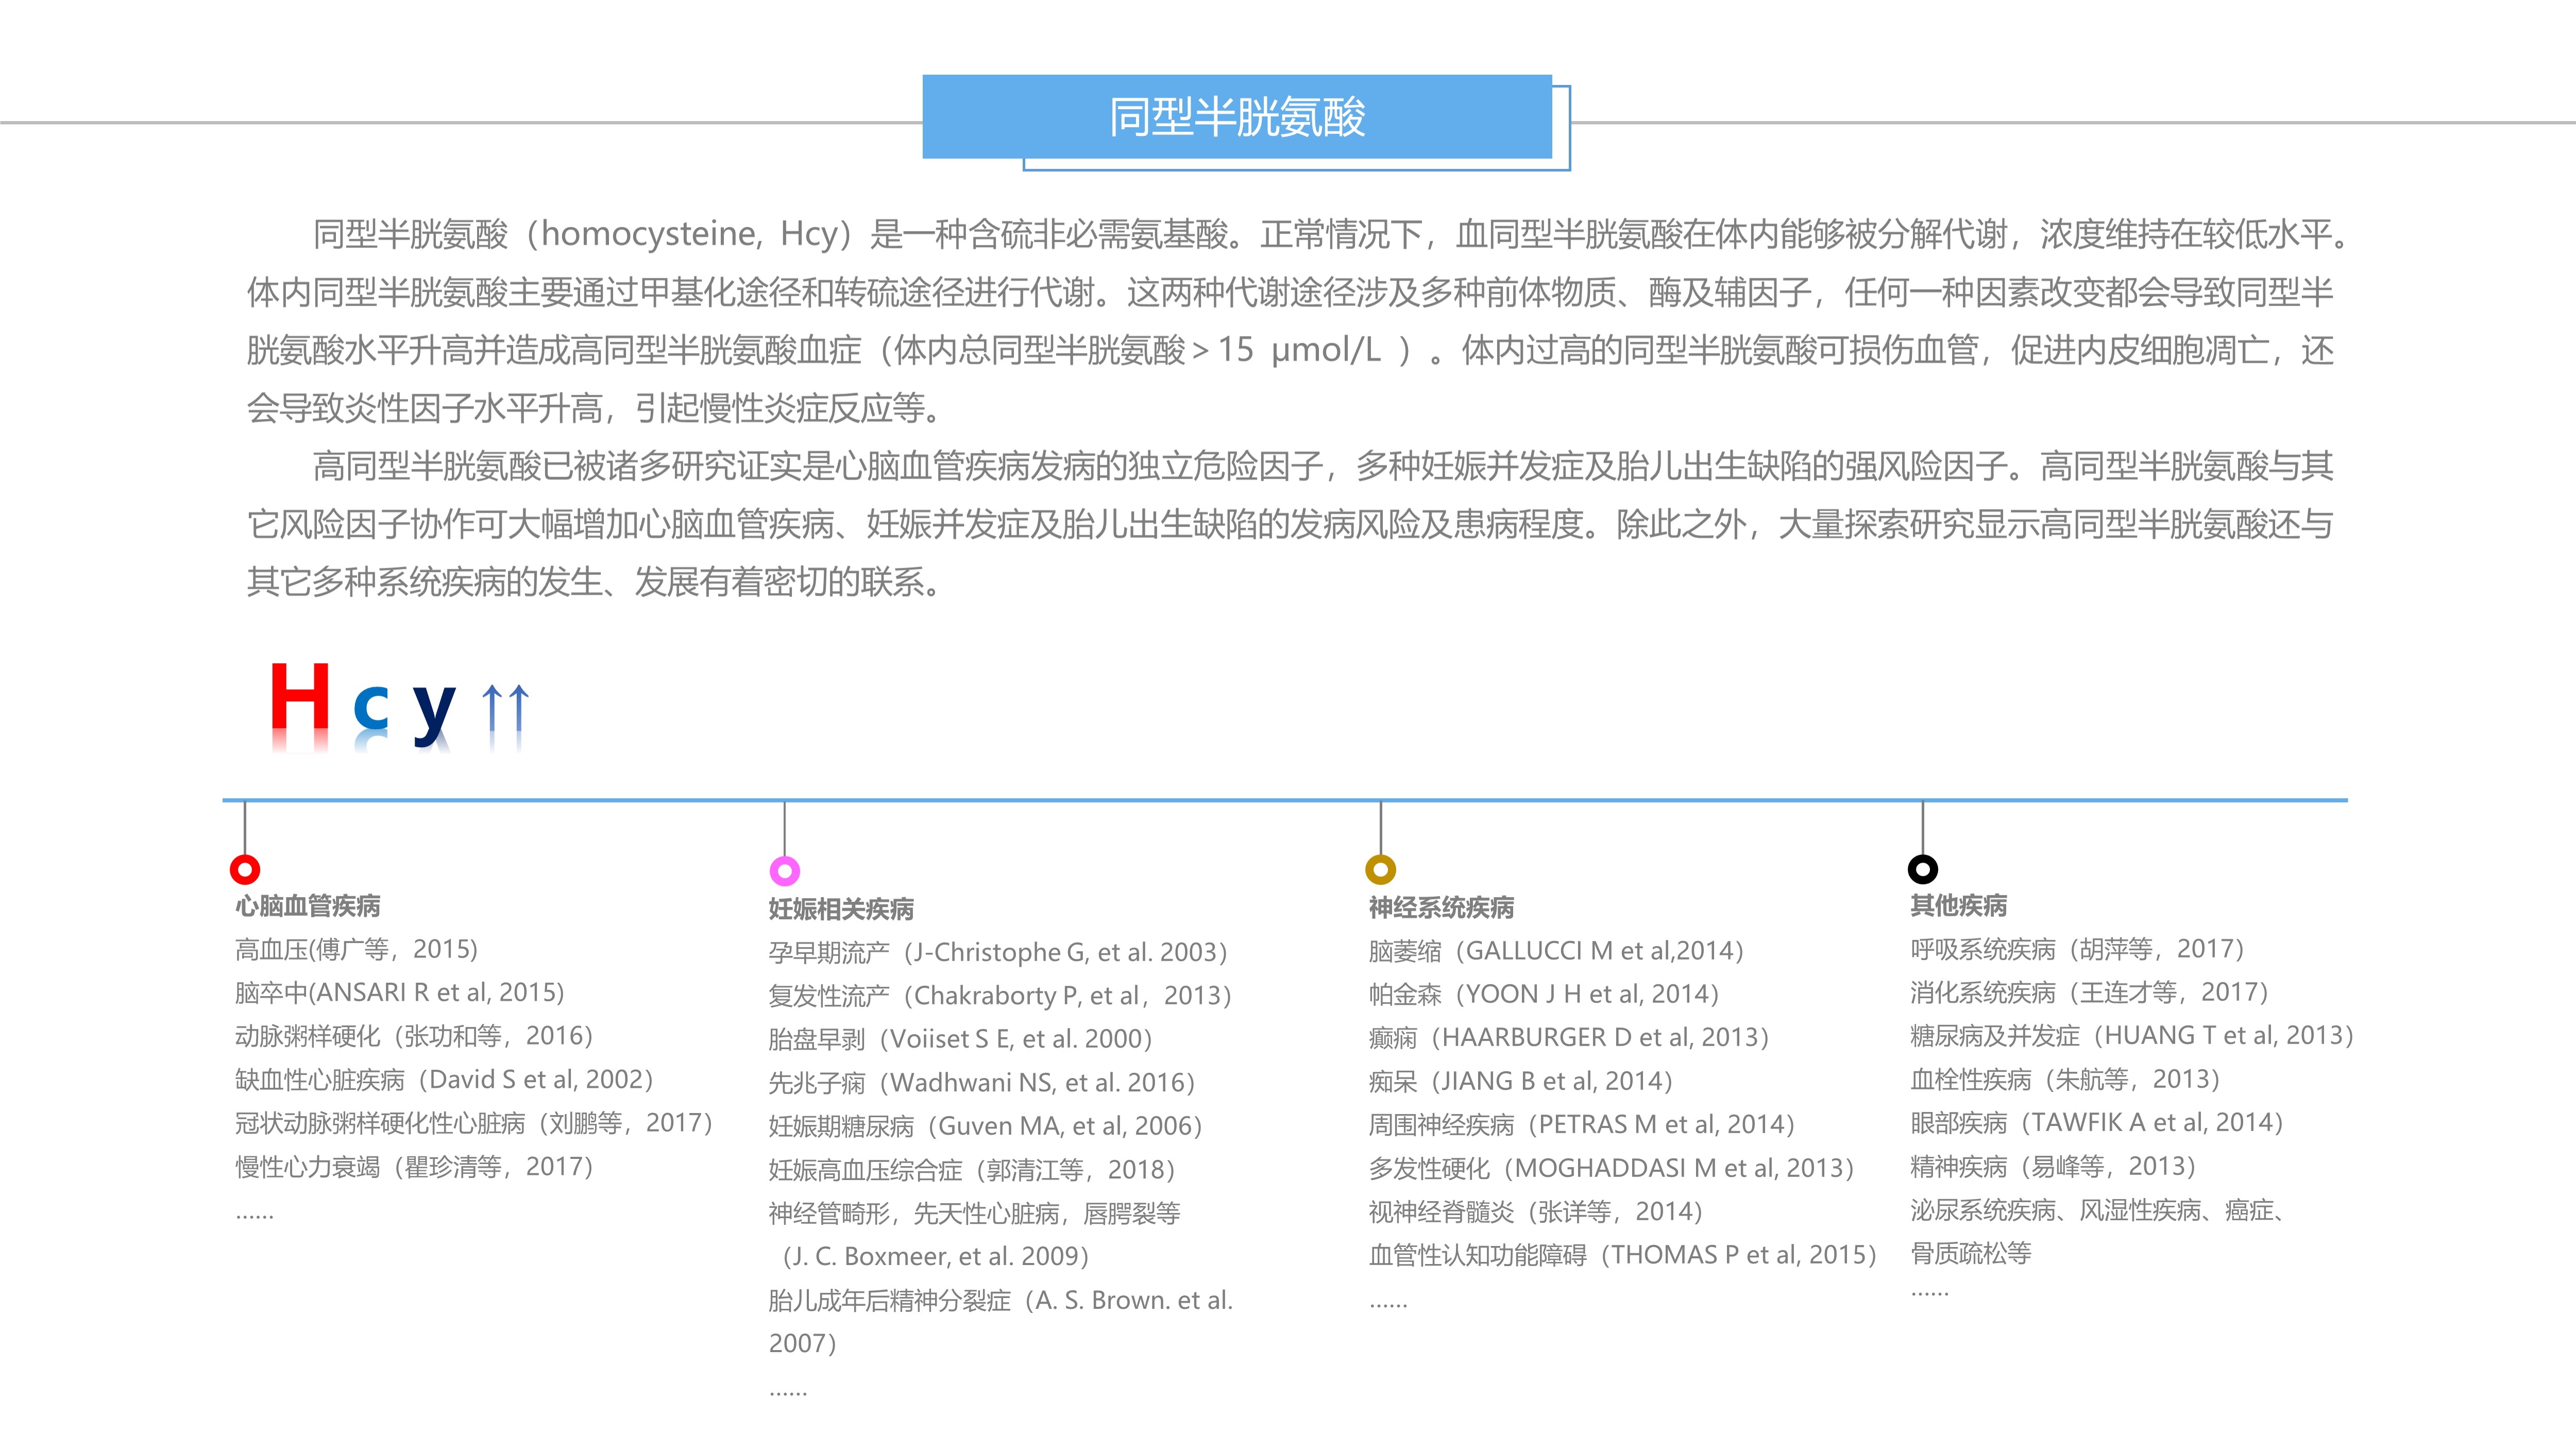Click the 先兆子痫 Wadhwani NS entry

(x=981, y=1082)
